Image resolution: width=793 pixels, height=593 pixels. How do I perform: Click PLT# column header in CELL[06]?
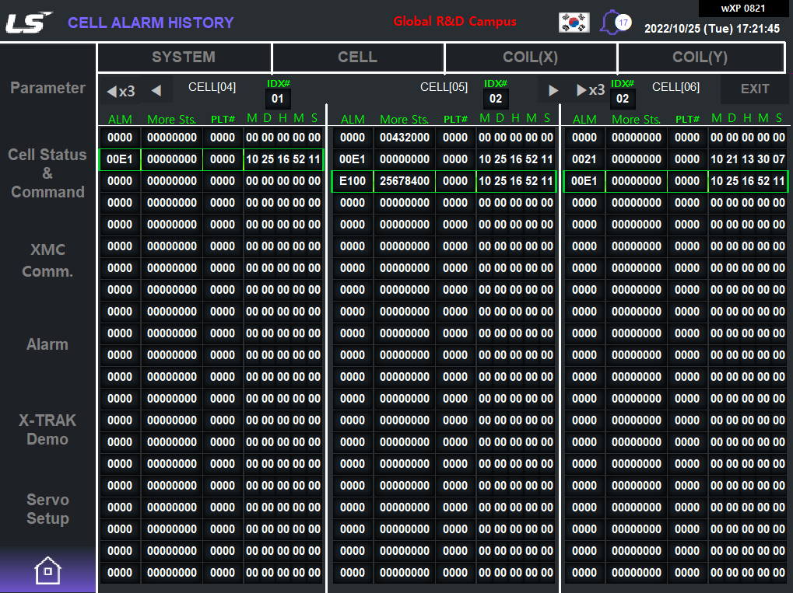pos(687,119)
